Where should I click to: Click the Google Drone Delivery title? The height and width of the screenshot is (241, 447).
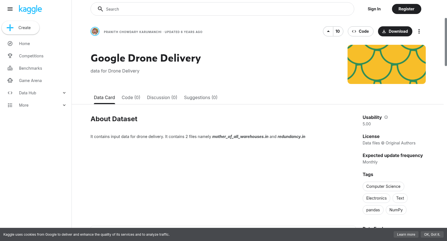tap(146, 58)
